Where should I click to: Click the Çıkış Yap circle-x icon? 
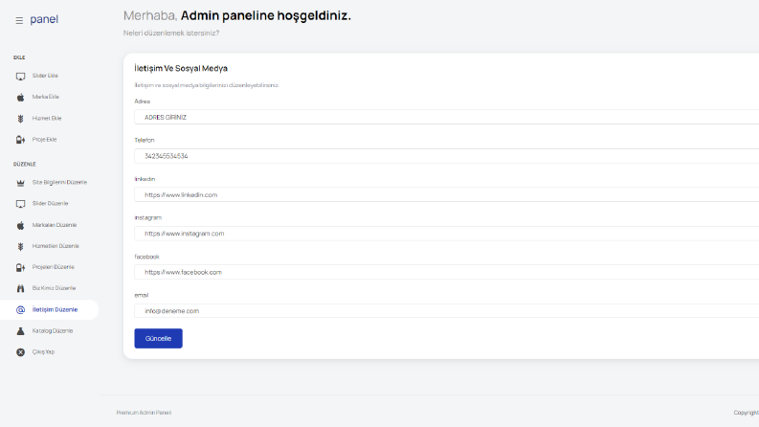point(20,352)
